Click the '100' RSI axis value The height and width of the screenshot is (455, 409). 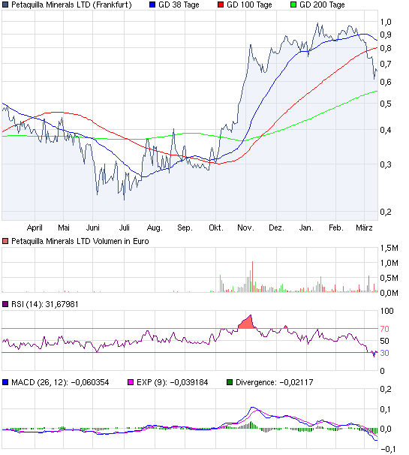[x=387, y=311]
